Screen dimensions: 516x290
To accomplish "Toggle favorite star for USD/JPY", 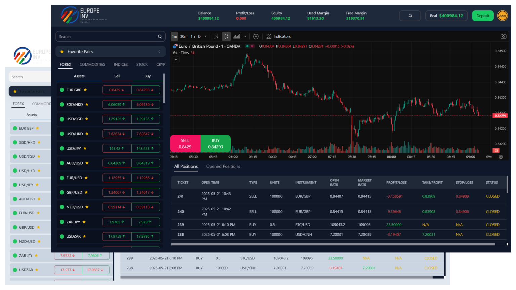I will click(x=85, y=148).
